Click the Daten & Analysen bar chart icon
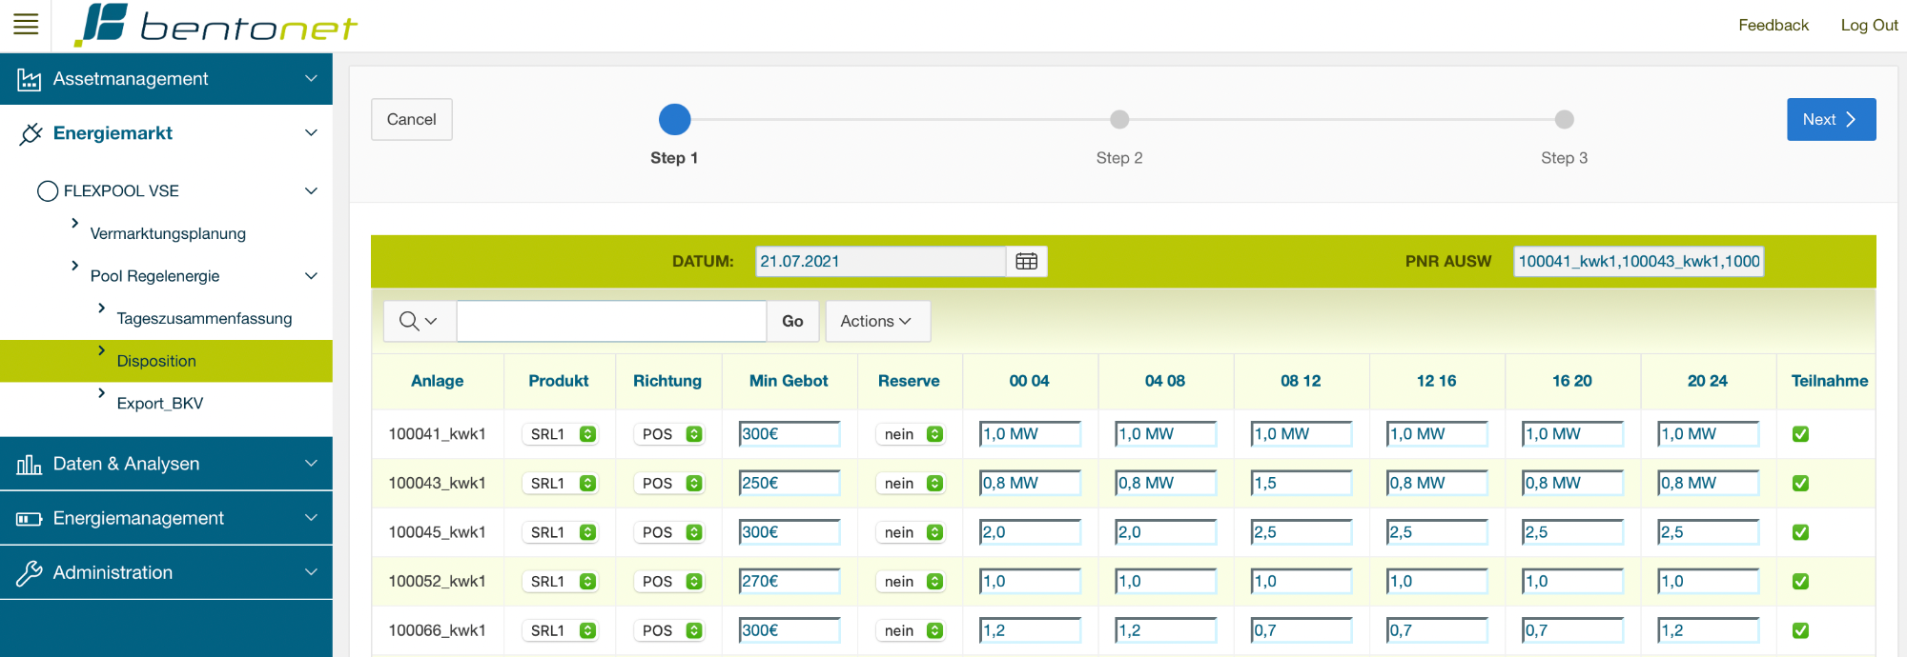The height and width of the screenshot is (657, 1907). 30,465
